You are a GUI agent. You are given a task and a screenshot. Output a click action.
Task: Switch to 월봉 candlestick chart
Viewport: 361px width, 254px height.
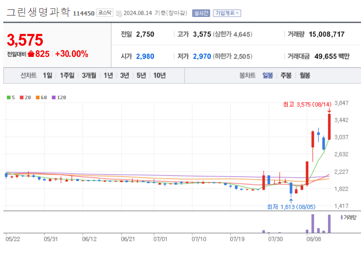pos(305,75)
